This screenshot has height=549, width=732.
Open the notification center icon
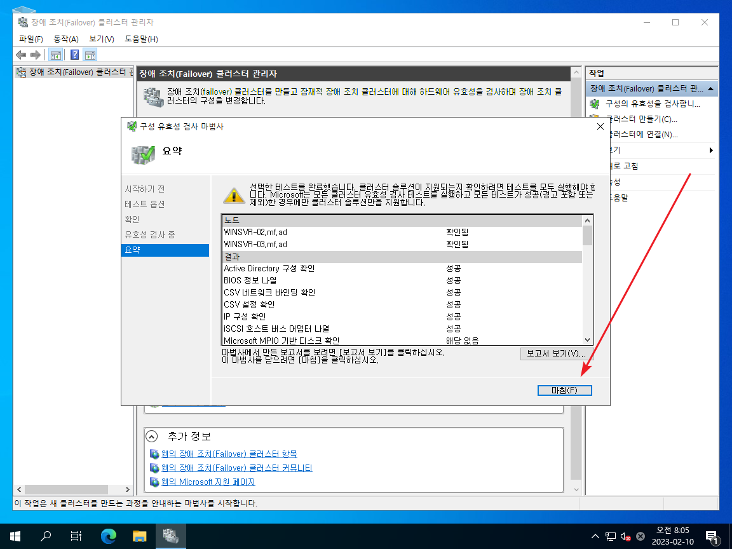click(x=712, y=536)
